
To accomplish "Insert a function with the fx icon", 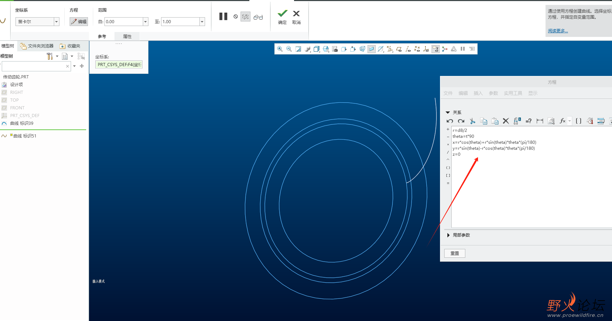I will tap(562, 121).
